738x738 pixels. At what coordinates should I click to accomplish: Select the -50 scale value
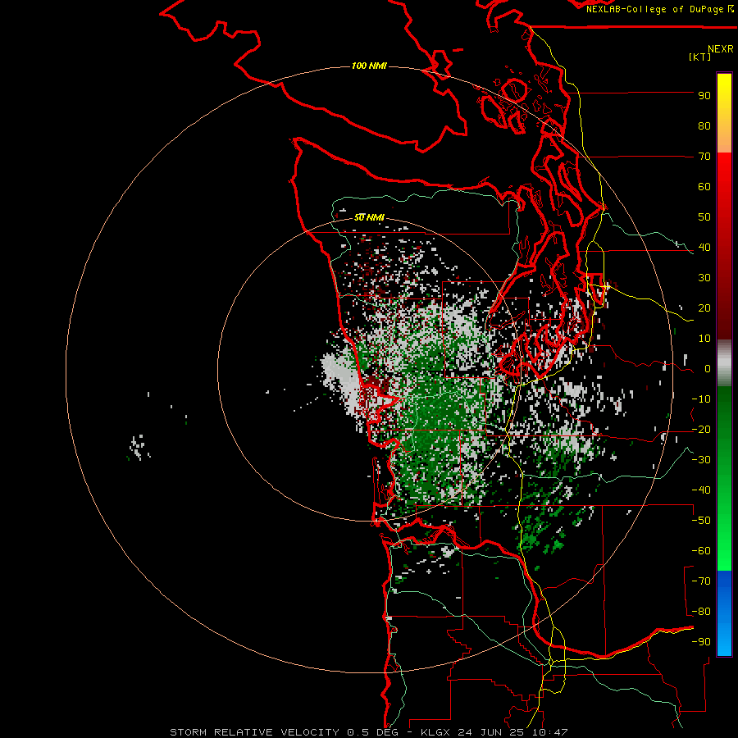point(701,521)
